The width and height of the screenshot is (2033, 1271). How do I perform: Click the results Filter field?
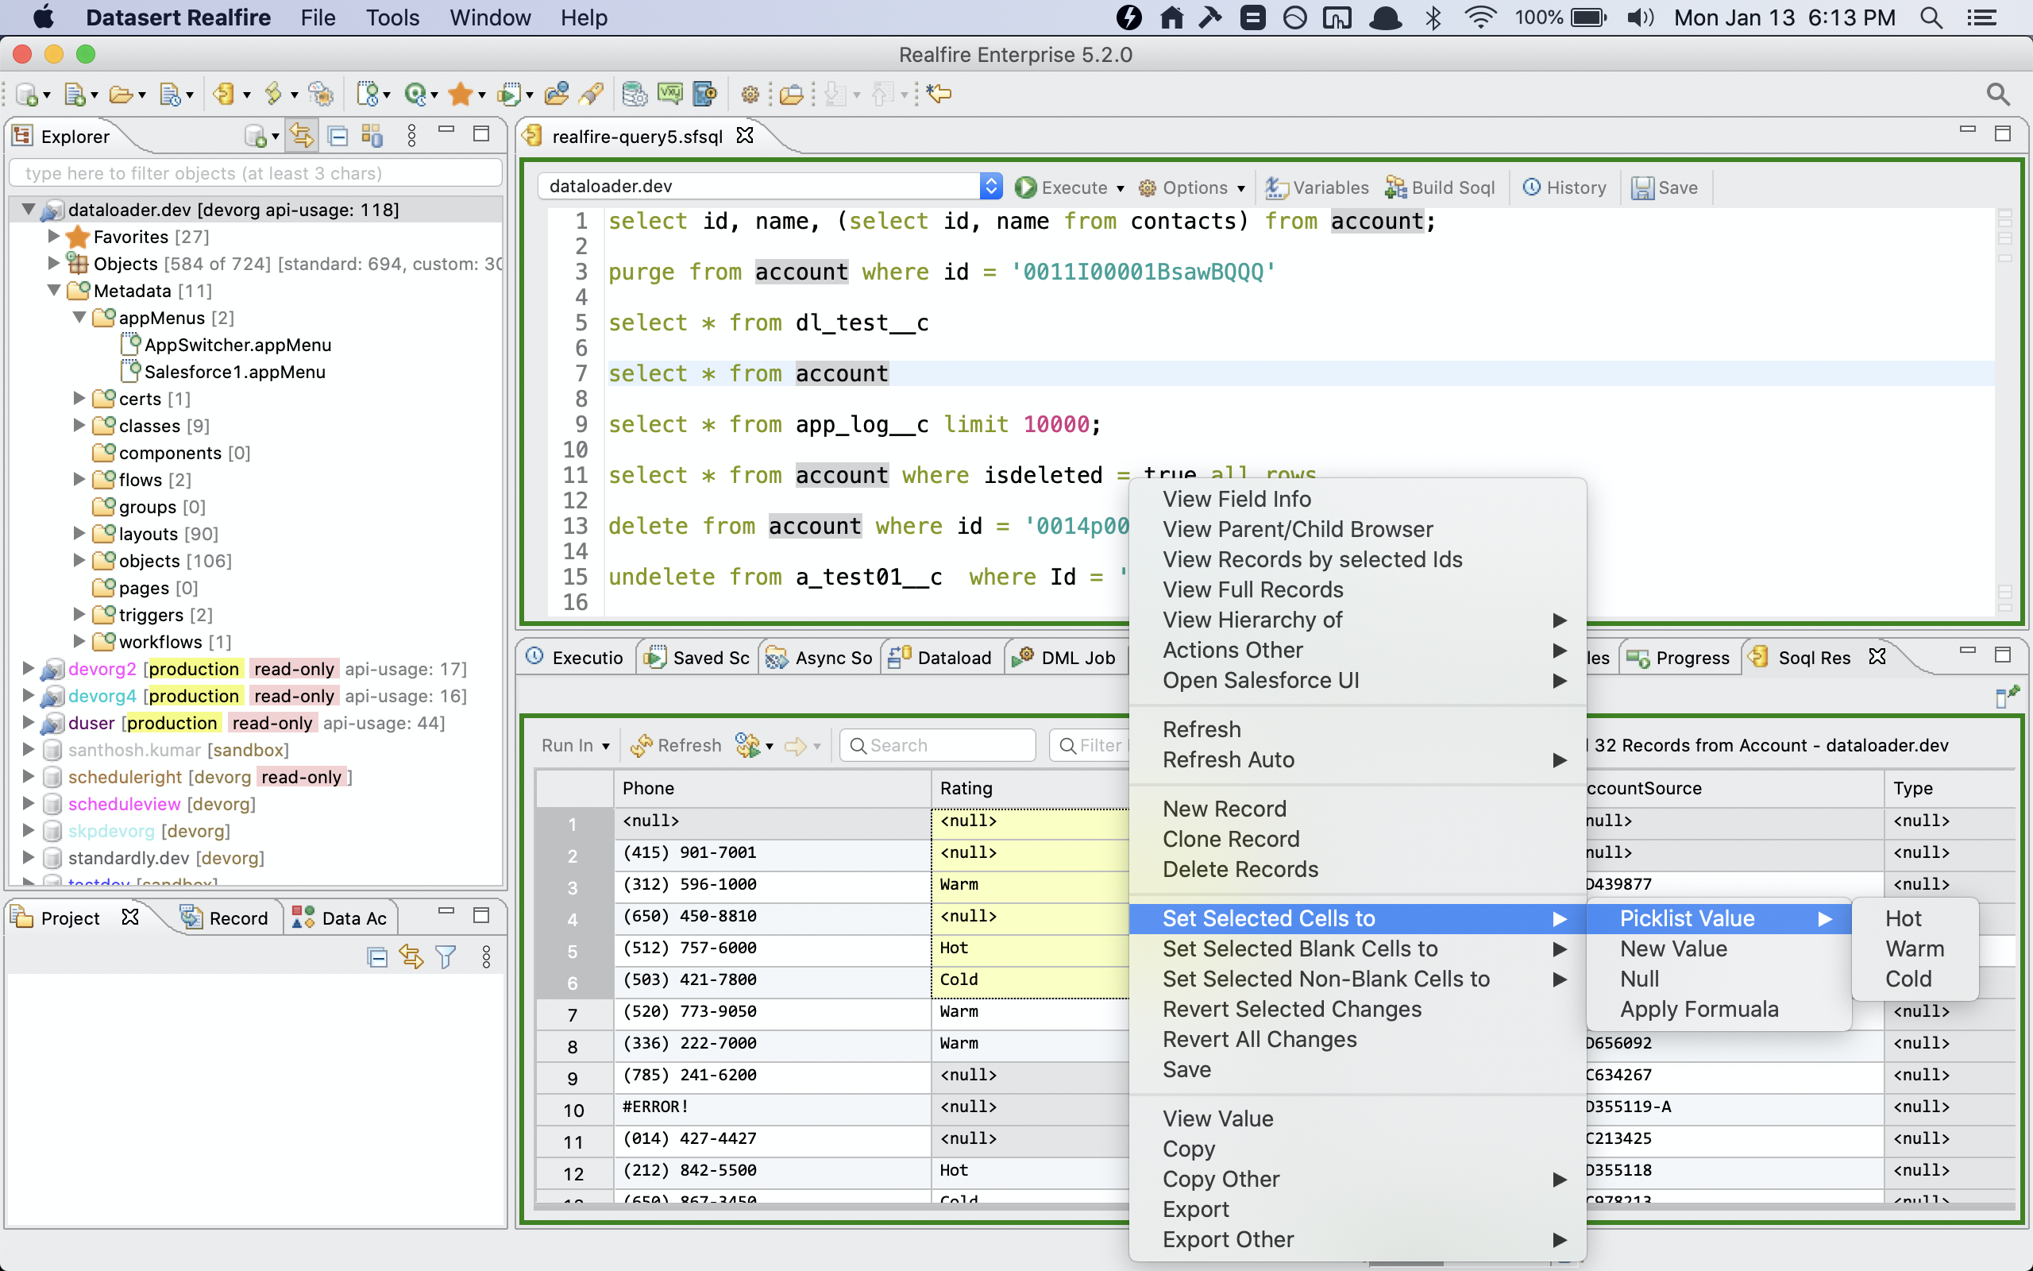point(1090,745)
